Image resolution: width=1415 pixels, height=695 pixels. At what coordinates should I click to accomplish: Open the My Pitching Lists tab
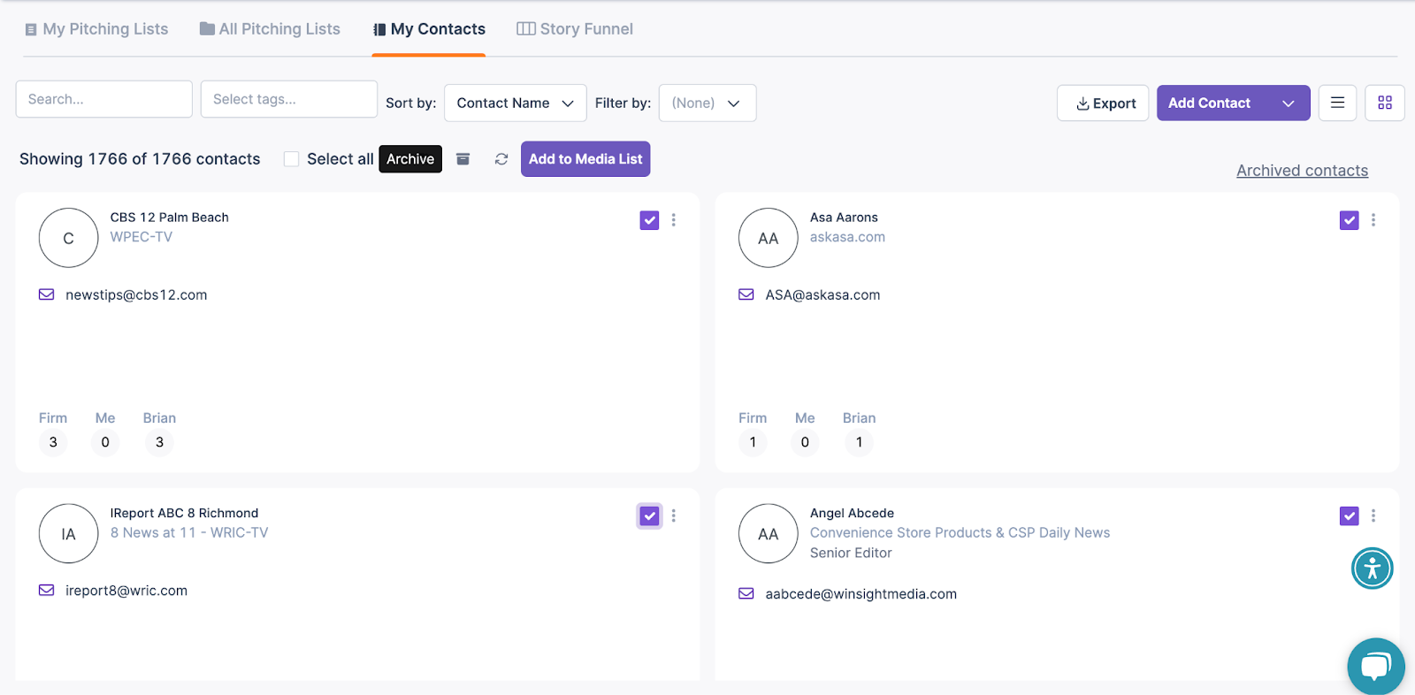tap(96, 29)
